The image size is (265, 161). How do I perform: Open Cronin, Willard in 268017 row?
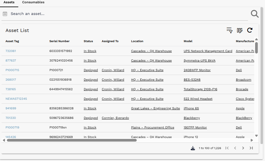113,80
